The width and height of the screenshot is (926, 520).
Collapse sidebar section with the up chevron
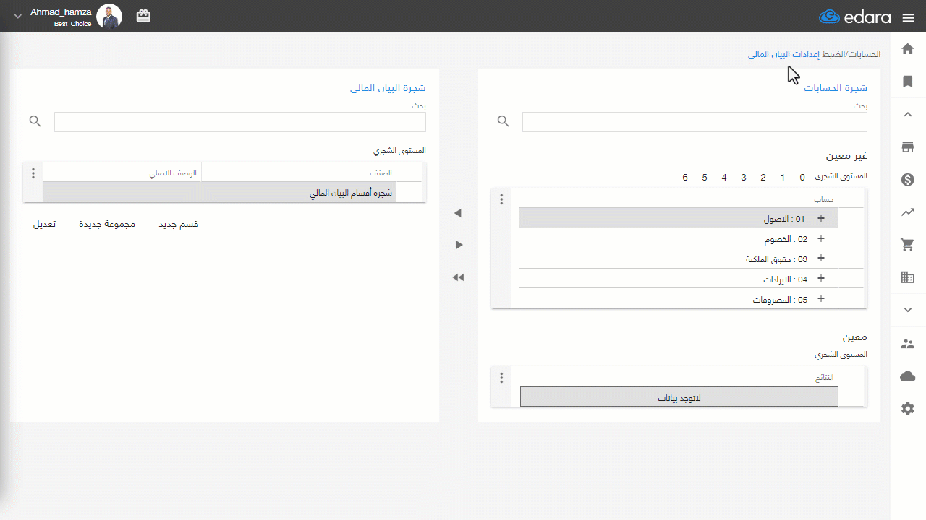coord(908,114)
